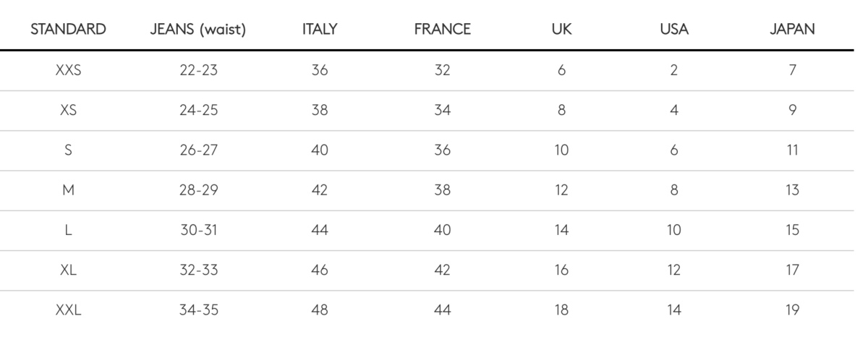Click Japan size 19 in XXL row
This screenshot has height=350, width=868.
(x=792, y=310)
